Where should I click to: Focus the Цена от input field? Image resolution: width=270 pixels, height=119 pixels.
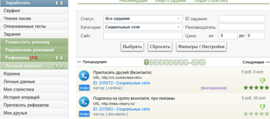[x=228, y=36]
